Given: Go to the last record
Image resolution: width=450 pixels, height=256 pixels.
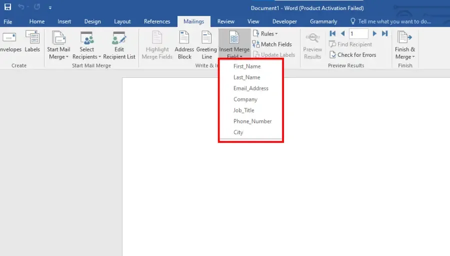Looking at the screenshot, I should coord(384,34).
